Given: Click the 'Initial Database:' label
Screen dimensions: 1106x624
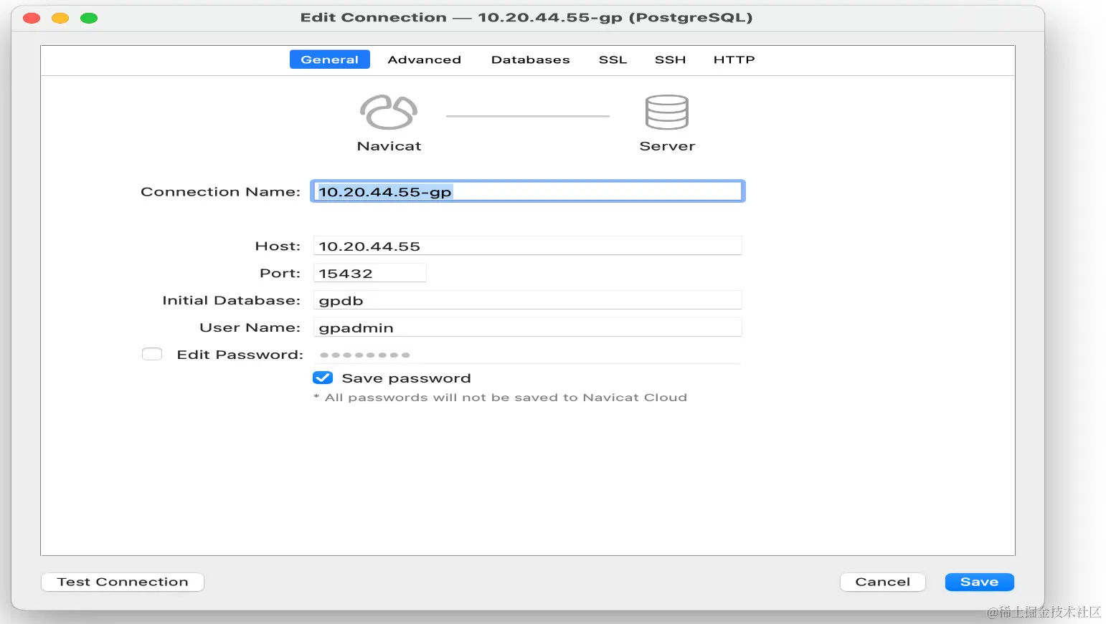Looking at the screenshot, I should click(x=232, y=300).
